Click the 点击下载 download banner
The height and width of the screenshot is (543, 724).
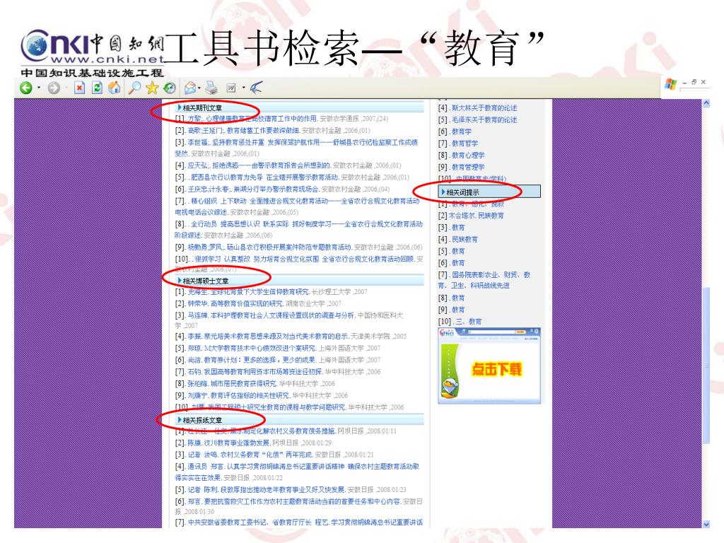(x=489, y=366)
